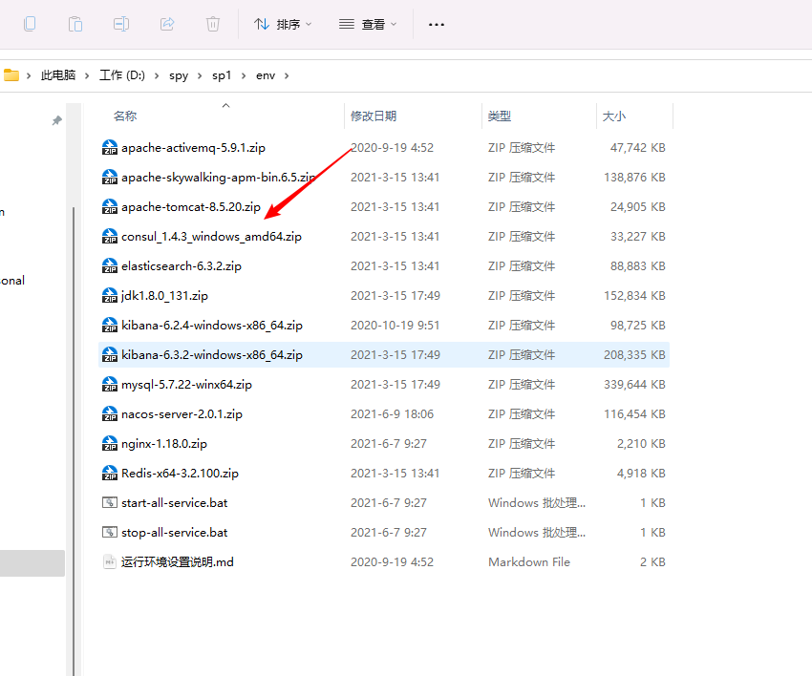Select start-all-service.bat file icon

pyautogui.click(x=110, y=502)
